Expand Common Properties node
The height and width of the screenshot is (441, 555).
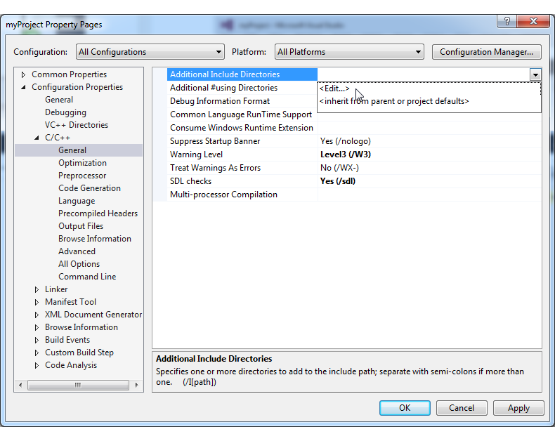(23, 74)
